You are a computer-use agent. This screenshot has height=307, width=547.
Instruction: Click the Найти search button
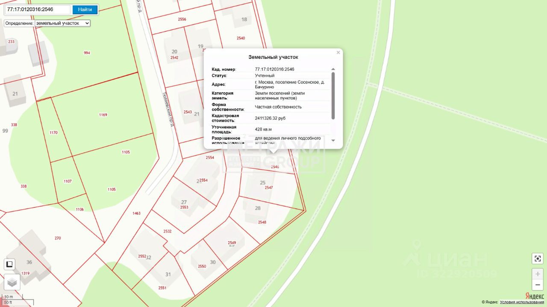(85, 9)
